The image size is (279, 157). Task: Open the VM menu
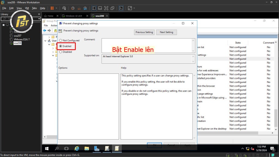pos(27,8)
